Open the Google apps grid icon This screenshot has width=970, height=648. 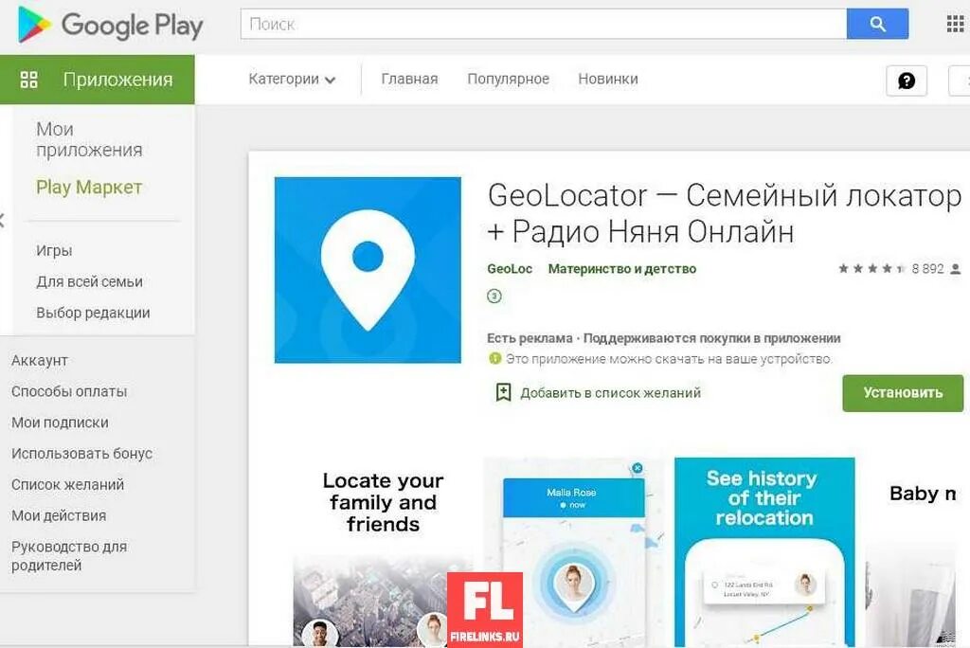(x=956, y=24)
